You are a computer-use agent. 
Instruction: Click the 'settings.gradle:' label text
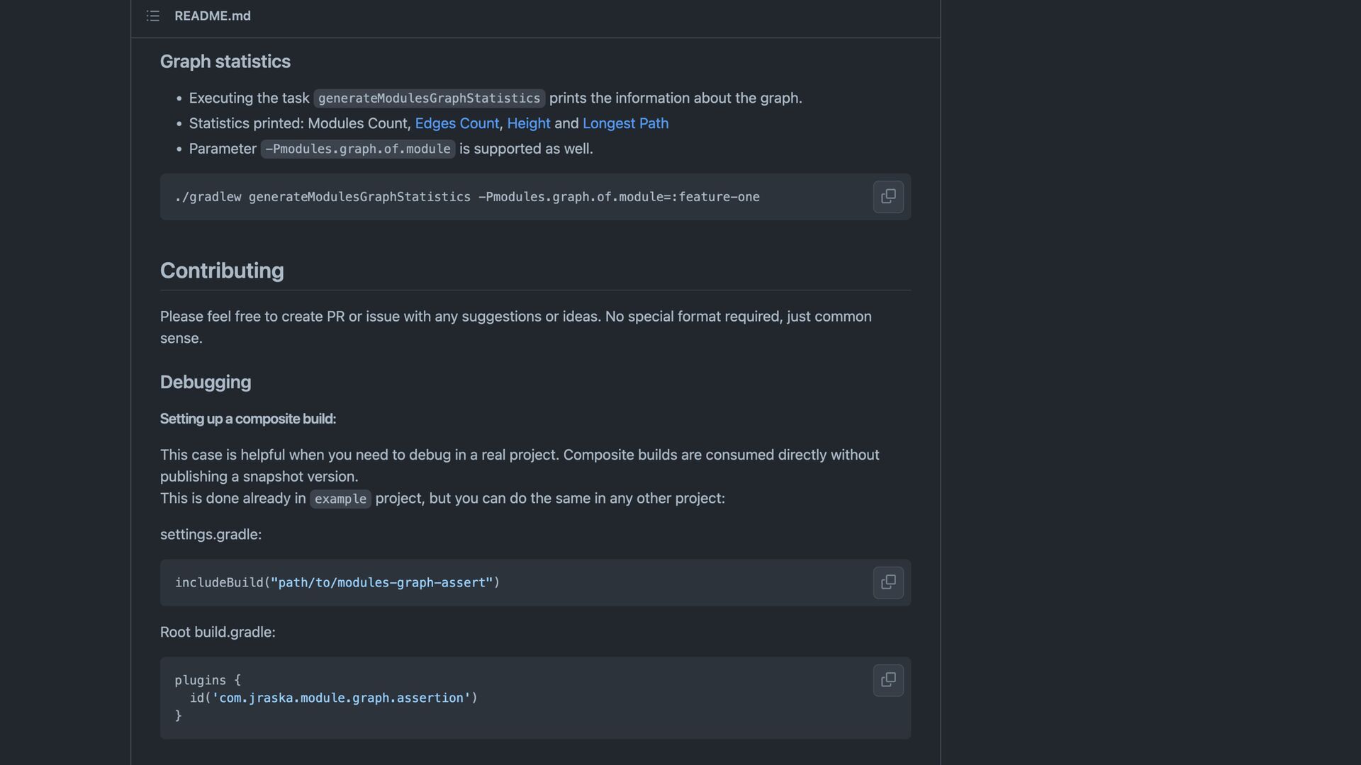tap(211, 535)
